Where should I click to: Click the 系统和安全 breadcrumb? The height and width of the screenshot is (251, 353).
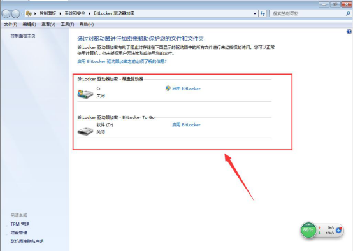(75, 13)
